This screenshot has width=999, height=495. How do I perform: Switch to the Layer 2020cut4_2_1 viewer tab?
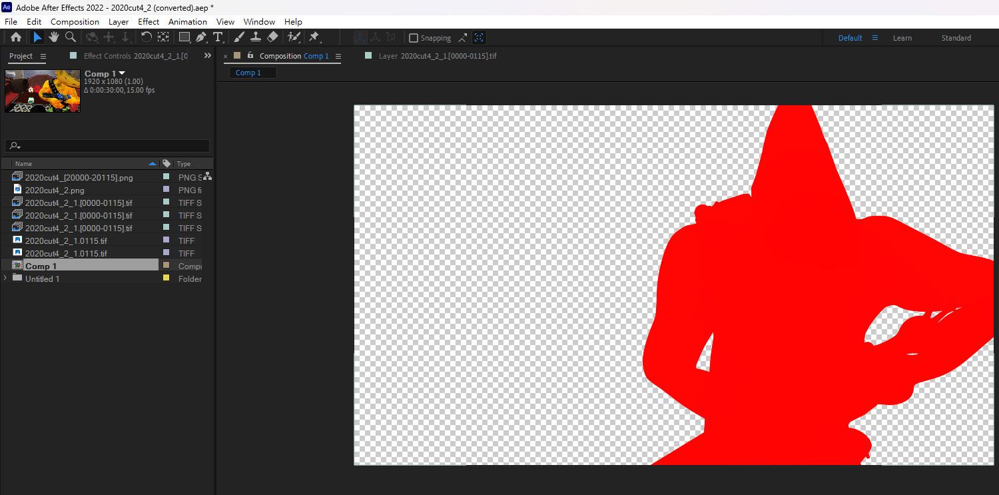click(x=438, y=56)
